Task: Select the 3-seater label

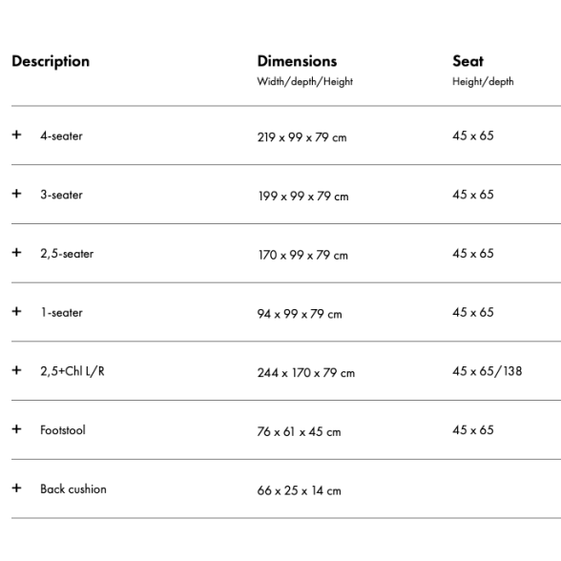Action: click(x=61, y=195)
